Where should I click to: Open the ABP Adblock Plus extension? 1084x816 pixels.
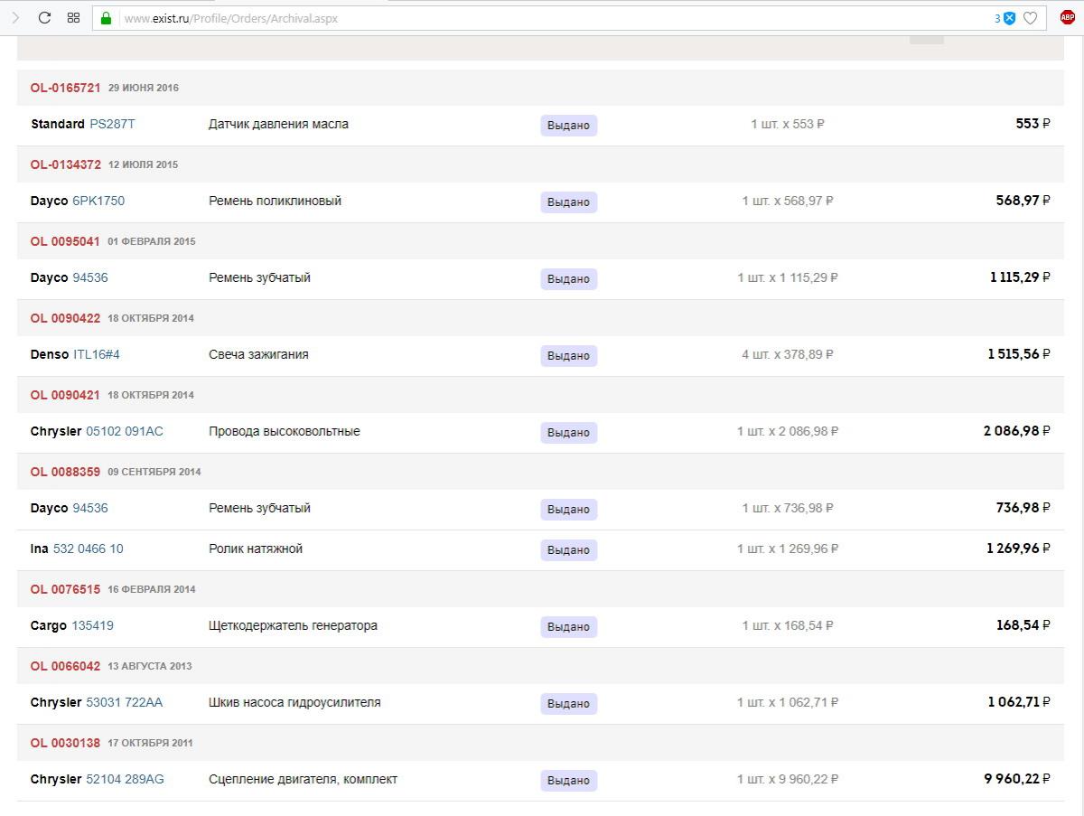coord(1067,17)
